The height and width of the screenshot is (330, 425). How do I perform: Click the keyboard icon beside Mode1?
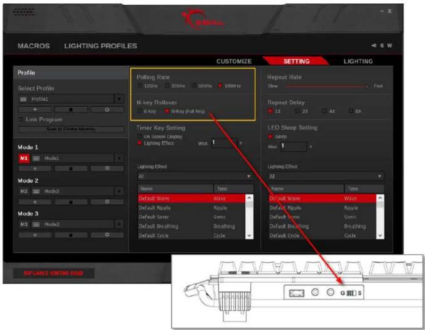[36, 158]
